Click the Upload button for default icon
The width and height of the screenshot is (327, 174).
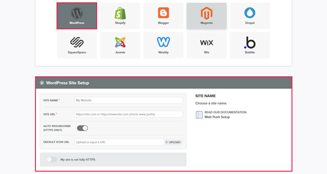(173, 142)
